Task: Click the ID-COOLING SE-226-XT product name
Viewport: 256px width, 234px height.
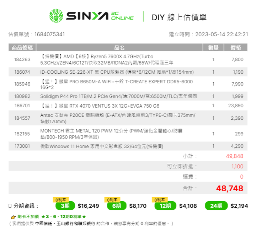Action: point(117,72)
